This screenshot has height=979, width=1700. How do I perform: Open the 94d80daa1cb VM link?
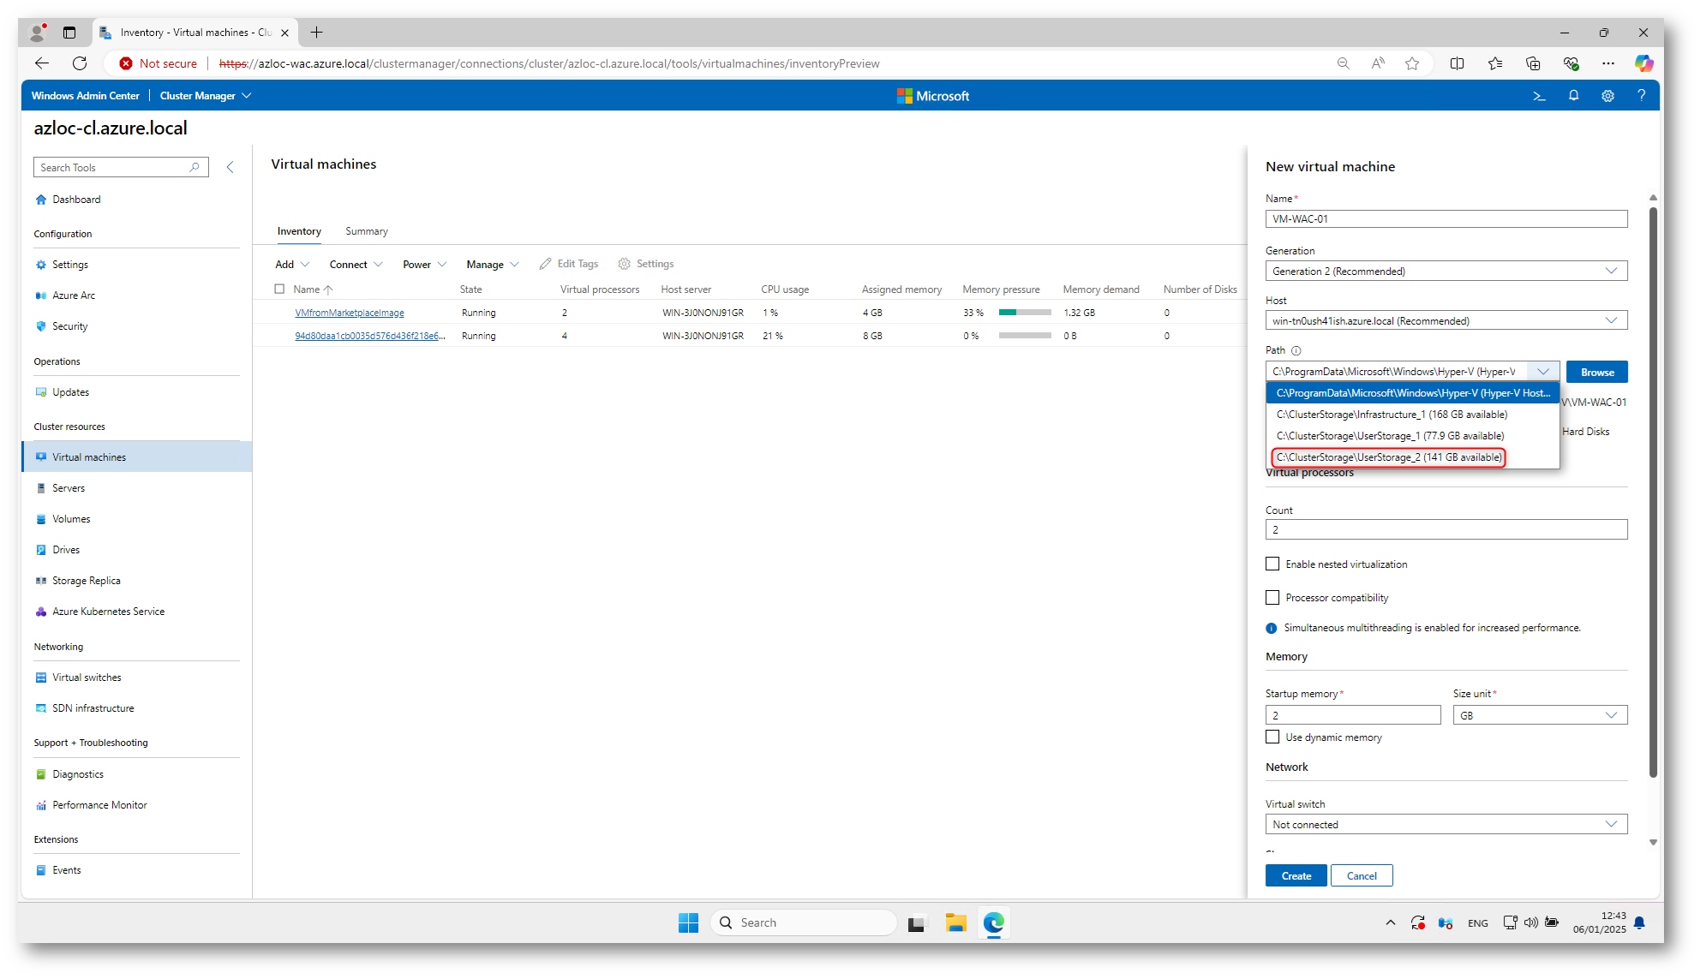[x=370, y=336]
